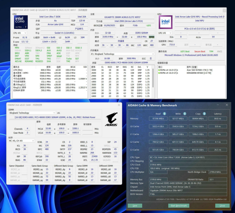Click the Gear Mode value 2
This screenshot has width=235, height=213.
pos(27,133)
